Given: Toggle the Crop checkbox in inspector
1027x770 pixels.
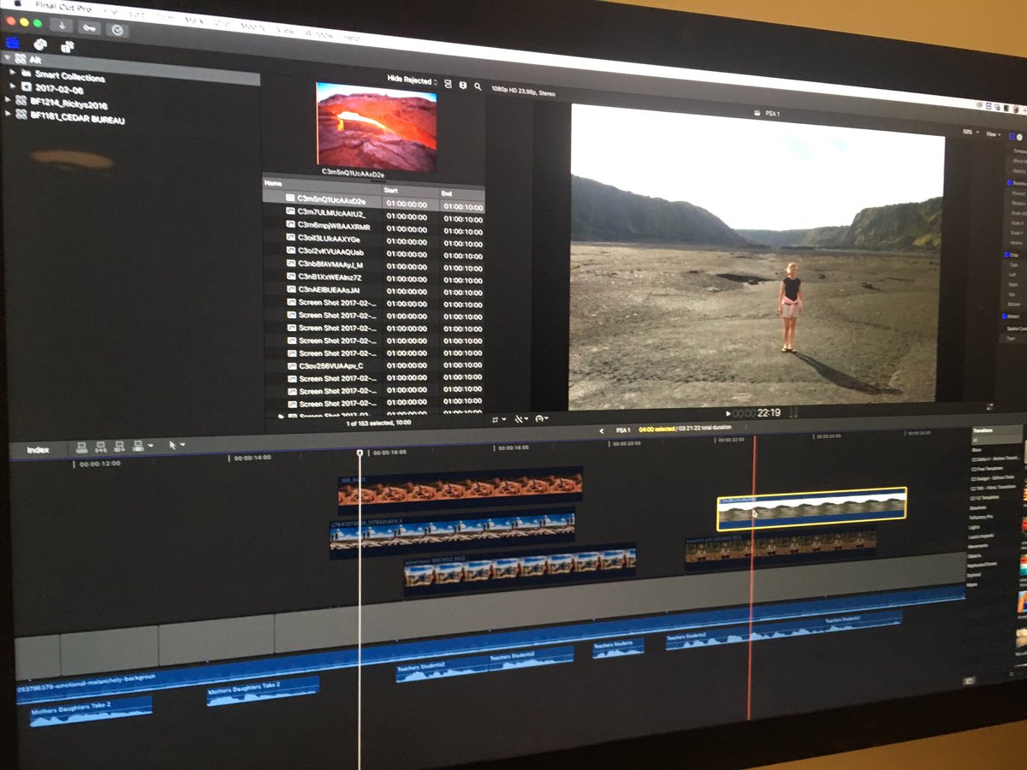Looking at the screenshot, I should coord(1008,255).
